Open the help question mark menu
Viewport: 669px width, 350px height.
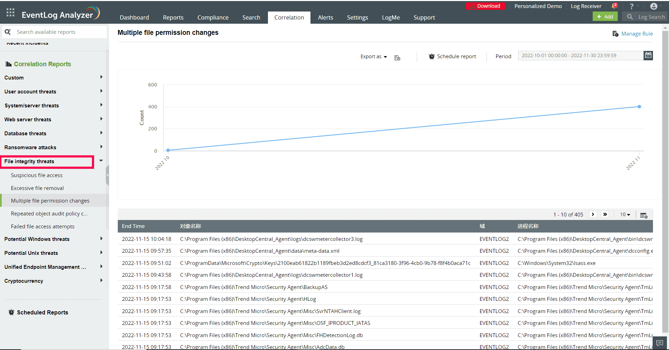click(632, 6)
